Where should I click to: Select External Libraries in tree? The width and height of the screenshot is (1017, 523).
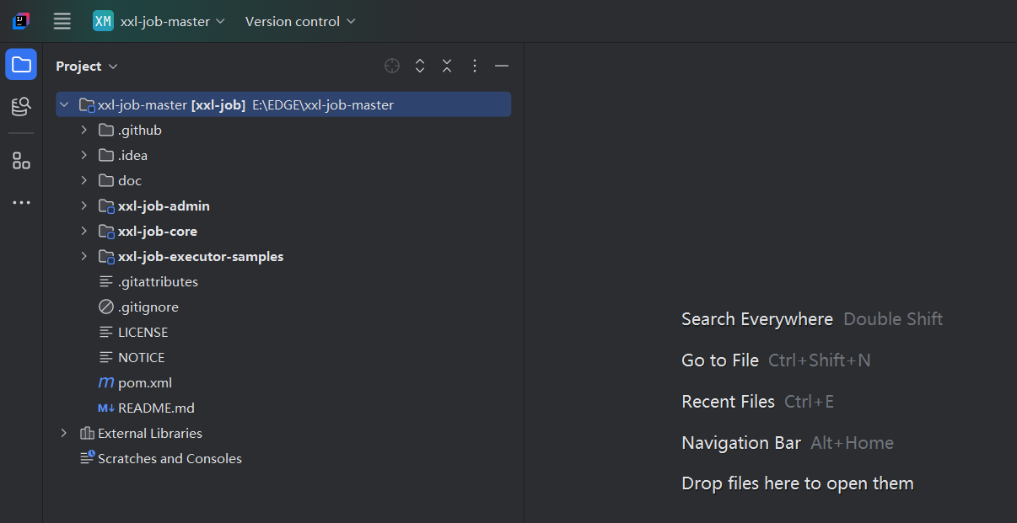283,434
